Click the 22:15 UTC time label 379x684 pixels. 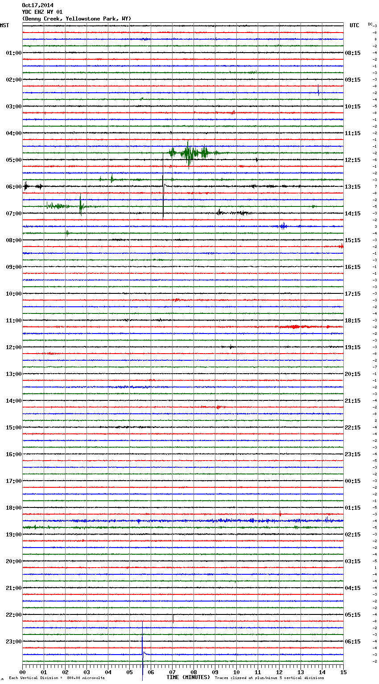coord(353,428)
